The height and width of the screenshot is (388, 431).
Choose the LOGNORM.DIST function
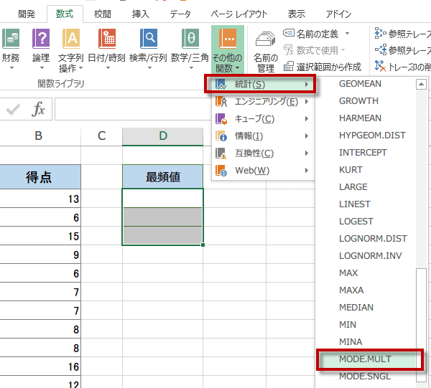(373, 239)
